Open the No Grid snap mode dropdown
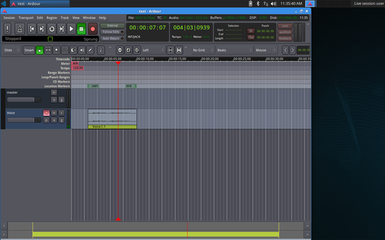The image size is (385, 240). pyautogui.click(x=203, y=50)
